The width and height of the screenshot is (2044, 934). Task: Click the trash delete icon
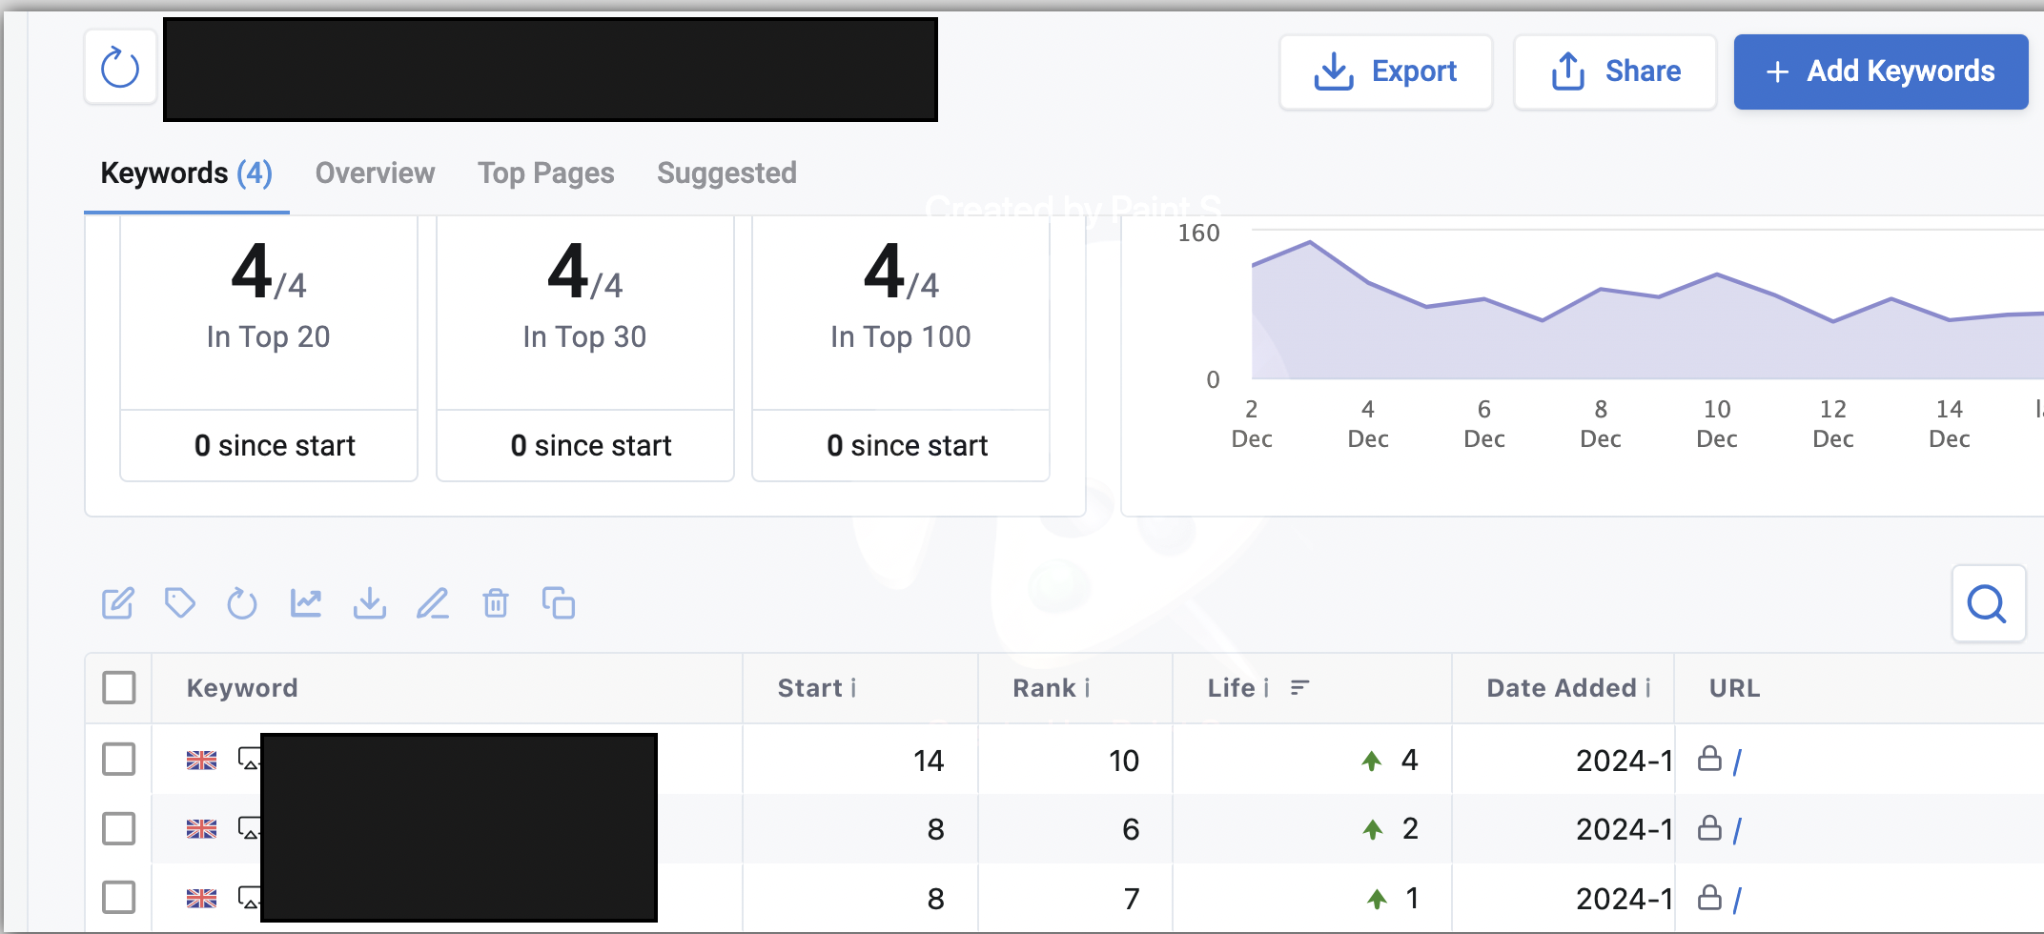click(496, 603)
